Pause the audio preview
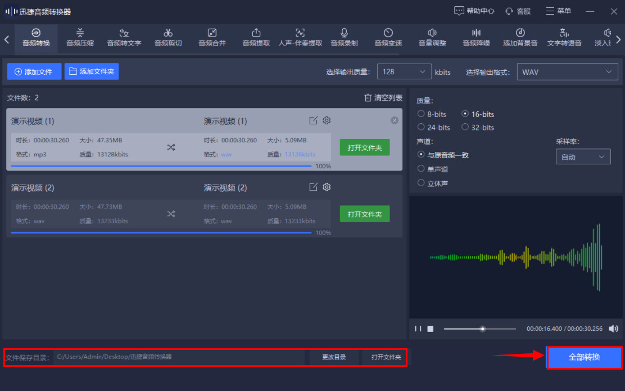This screenshot has height=391, width=625. pos(418,329)
